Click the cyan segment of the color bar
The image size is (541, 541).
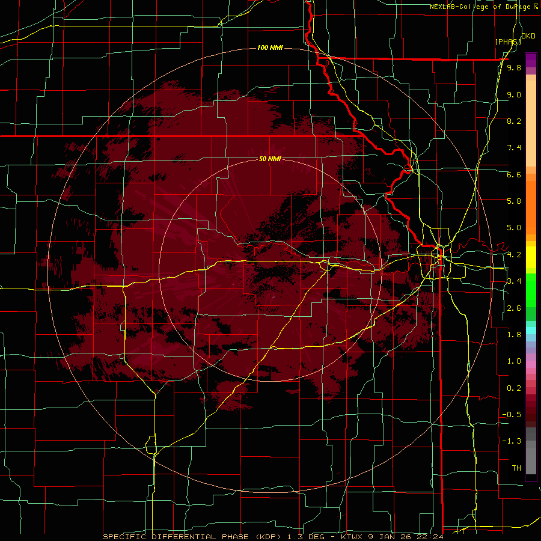tap(531, 331)
